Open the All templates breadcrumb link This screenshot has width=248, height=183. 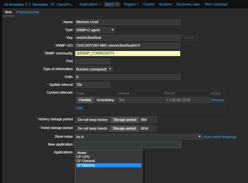pos(14,4)
